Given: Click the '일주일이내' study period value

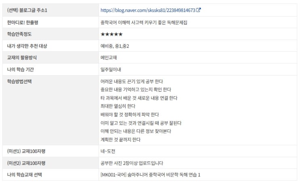Looking at the screenshot, I should 111,69.
